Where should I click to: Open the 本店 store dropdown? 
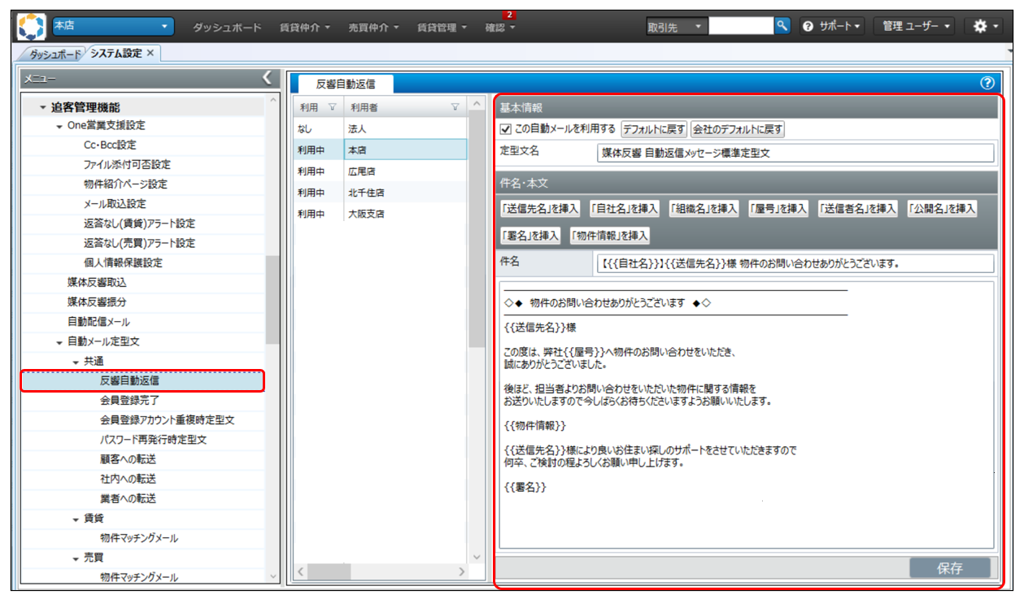click(113, 26)
